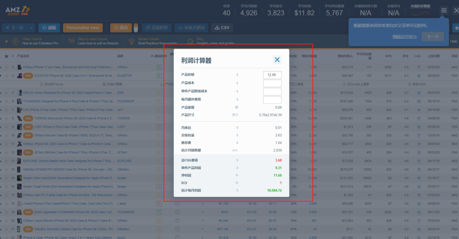Image resolution: width=459 pixels, height=239 pixels.
Task: Sort by the LQS column header
Action: click(x=417, y=56)
